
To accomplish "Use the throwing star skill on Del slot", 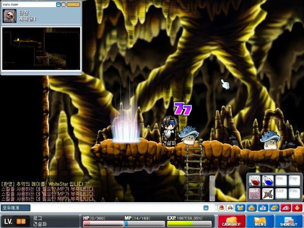I will [268, 194].
